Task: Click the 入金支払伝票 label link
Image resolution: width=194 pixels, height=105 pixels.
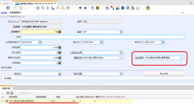Action: click(x=76, y=53)
